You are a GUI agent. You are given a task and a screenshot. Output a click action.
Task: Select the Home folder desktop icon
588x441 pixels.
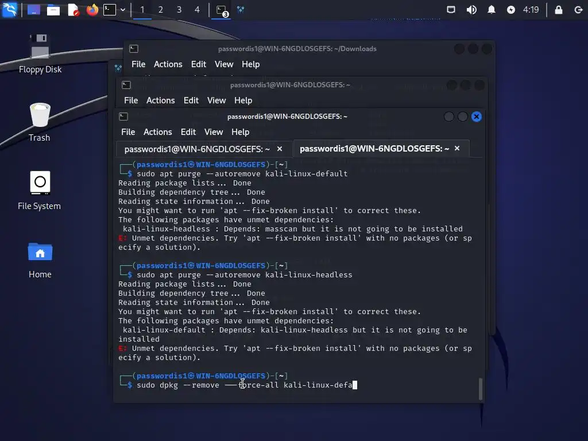tap(40, 260)
